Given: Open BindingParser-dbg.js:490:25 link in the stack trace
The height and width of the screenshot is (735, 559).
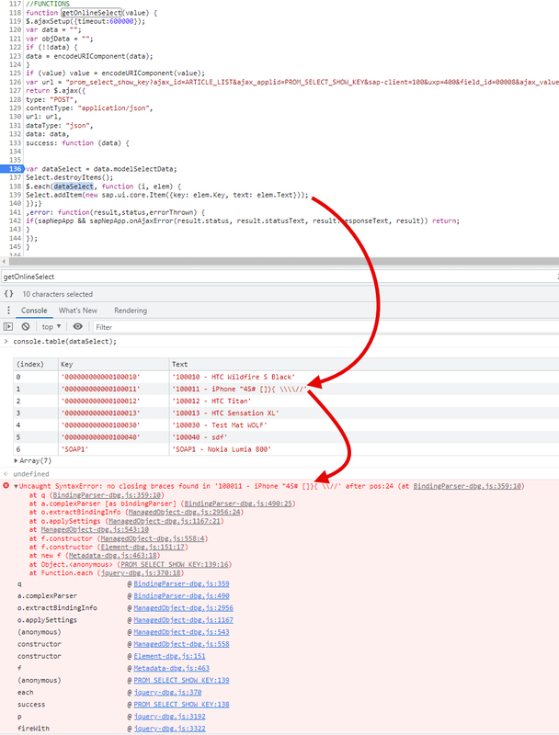Looking at the screenshot, I should 238,503.
